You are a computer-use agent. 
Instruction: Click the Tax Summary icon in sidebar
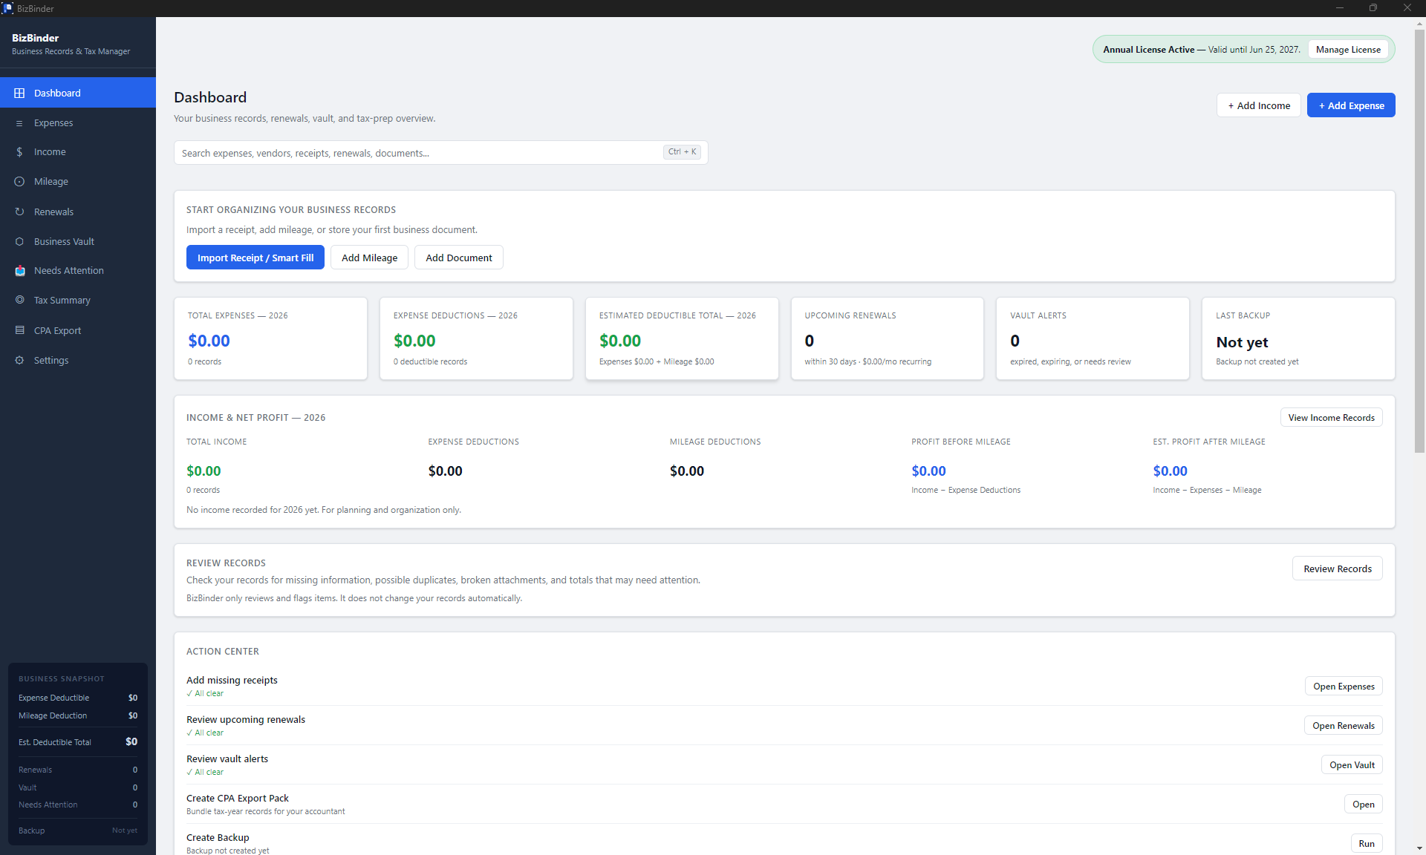click(x=19, y=301)
